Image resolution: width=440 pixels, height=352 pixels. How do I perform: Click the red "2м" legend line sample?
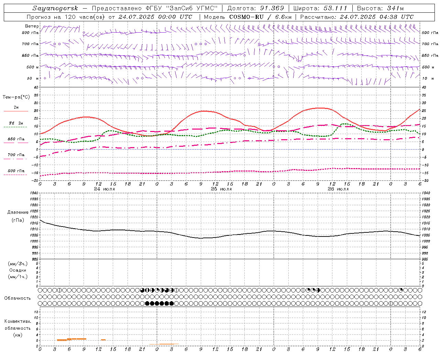16,111
